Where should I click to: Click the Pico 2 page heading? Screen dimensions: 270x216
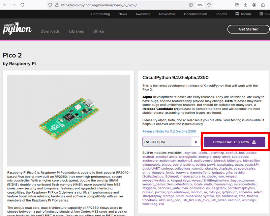pyautogui.click(x=12, y=55)
